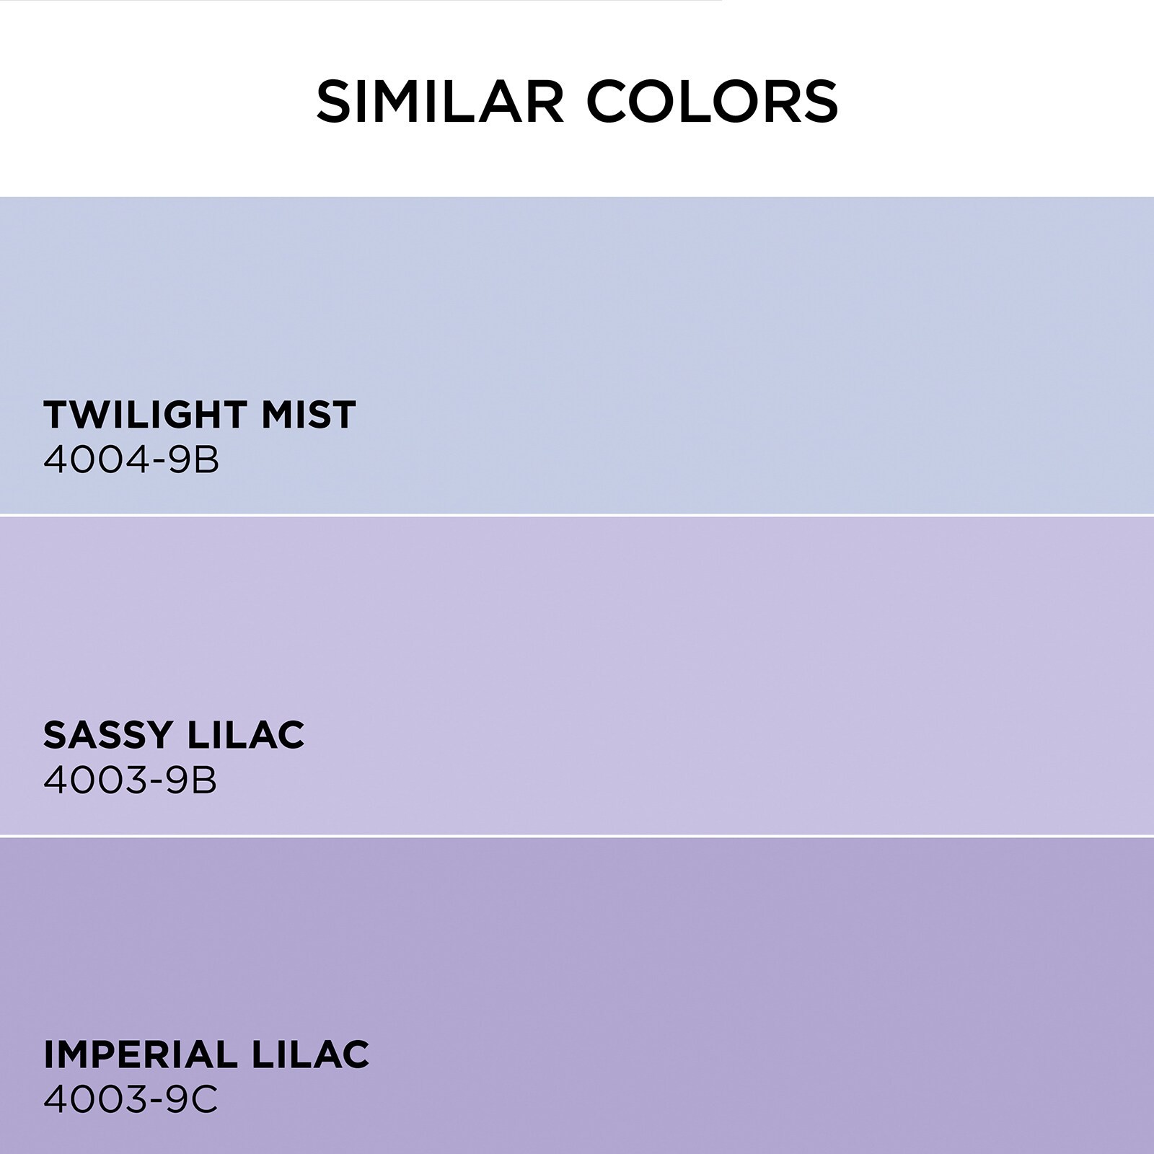Click the SASSY LILAC name label
The width and height of the screenshot is (1154, 1154).
174,735
